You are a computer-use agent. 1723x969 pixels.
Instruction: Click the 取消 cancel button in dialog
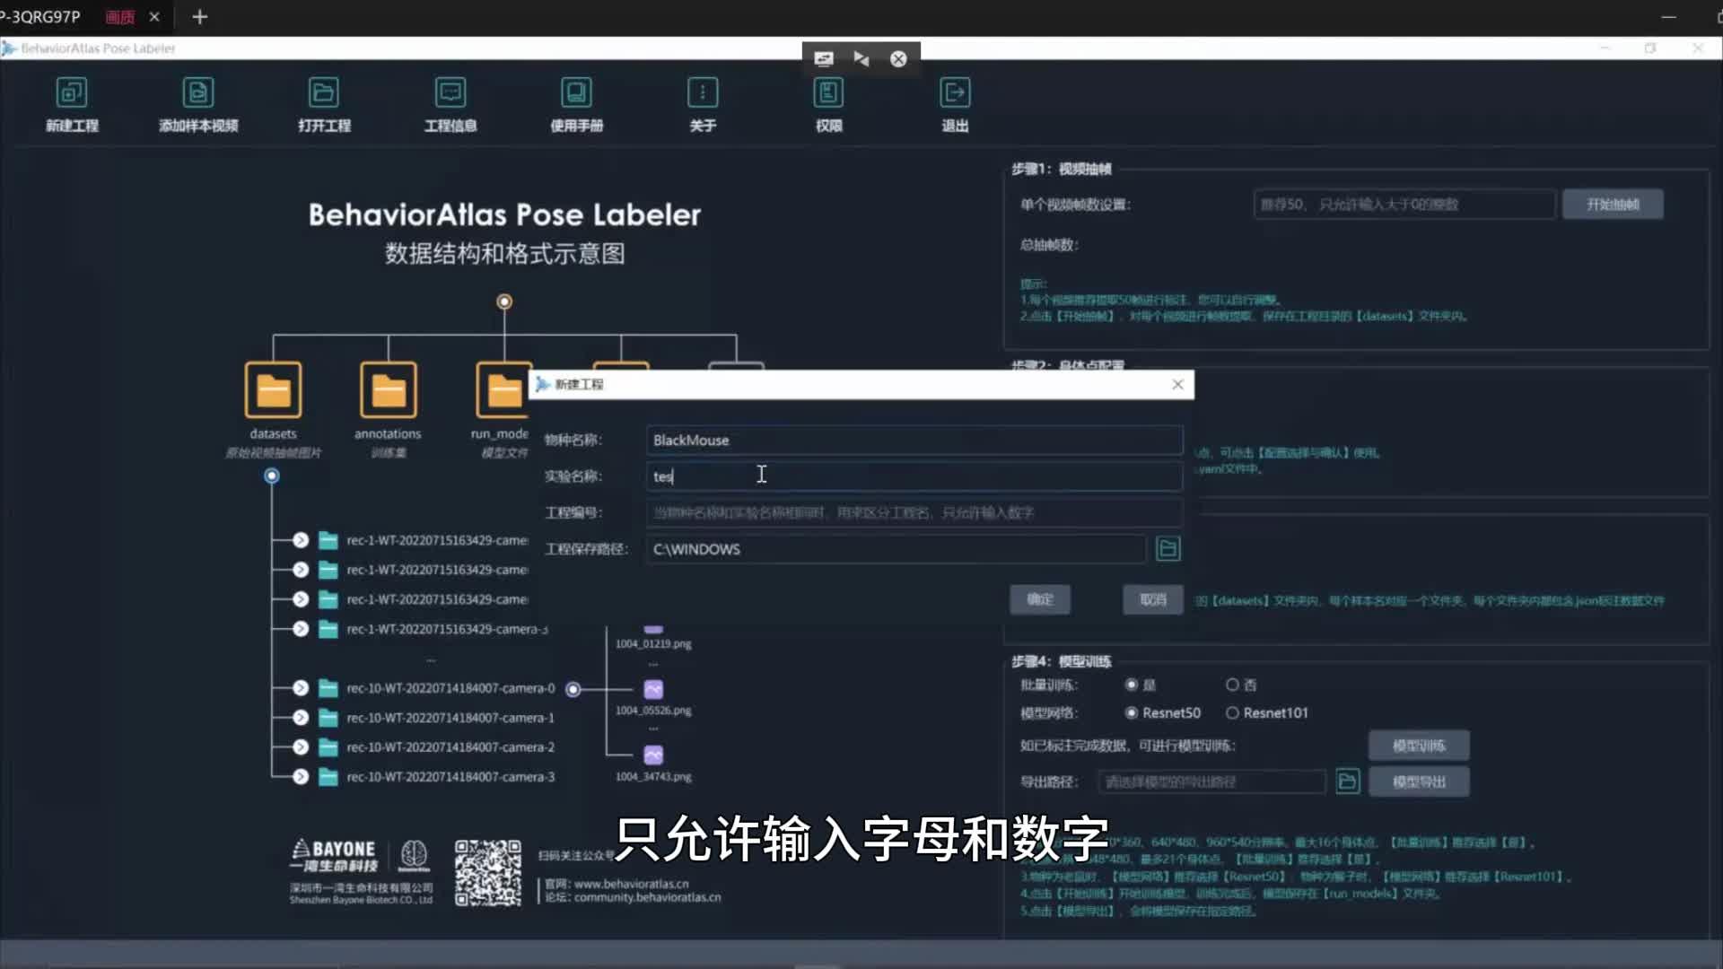(1153, 599)
